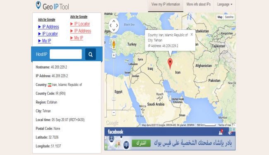Viewport: 269px width, 155px height.
Task: Click the Egypt label on the map
Action: click(118, 92)
